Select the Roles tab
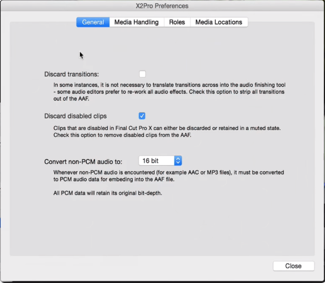This screenshot has width=325, height=283. [177, 22]
